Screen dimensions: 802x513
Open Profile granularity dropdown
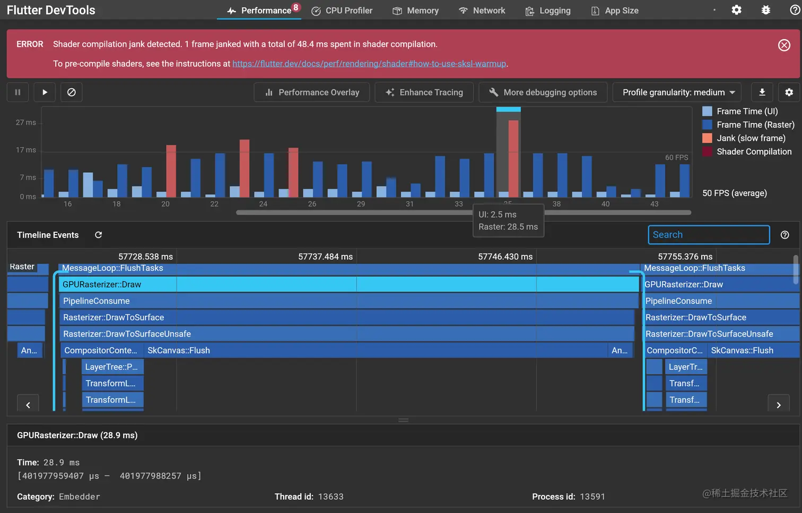(678, 92)
